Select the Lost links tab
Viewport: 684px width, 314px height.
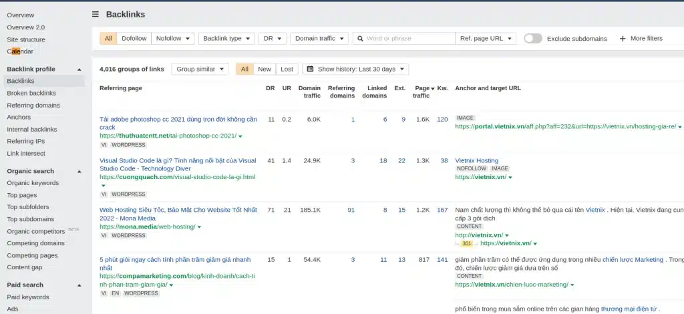287,69
